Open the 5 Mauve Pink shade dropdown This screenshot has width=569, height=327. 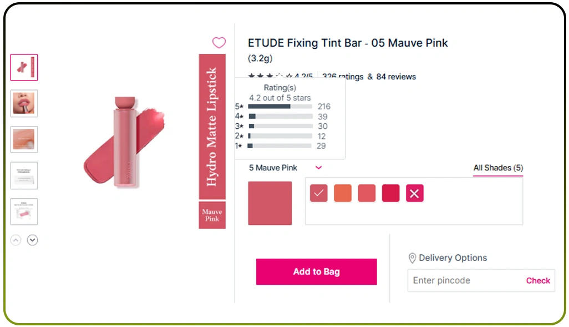[x=318, y=168]
